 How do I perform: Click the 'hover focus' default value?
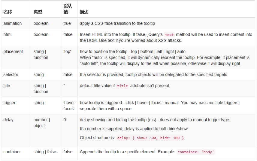[69, 106]
